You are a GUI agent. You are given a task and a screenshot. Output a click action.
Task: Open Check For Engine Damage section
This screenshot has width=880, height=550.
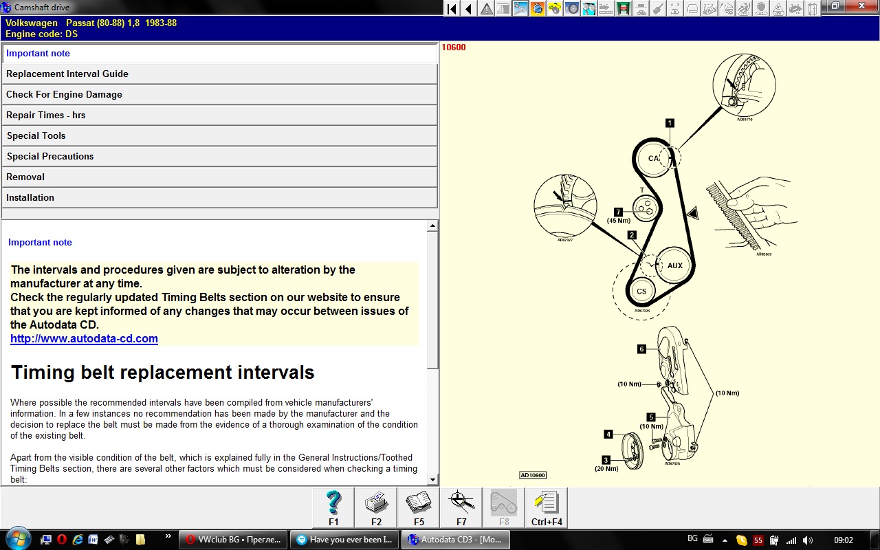(x=219, y=94)
